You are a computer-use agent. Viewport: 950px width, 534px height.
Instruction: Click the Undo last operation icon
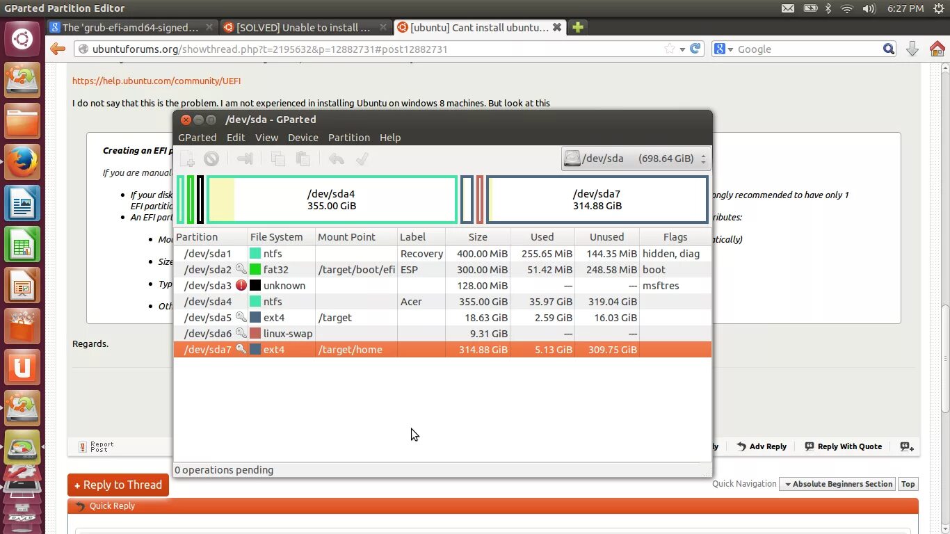pyautogui.click(x=337, y=159)
